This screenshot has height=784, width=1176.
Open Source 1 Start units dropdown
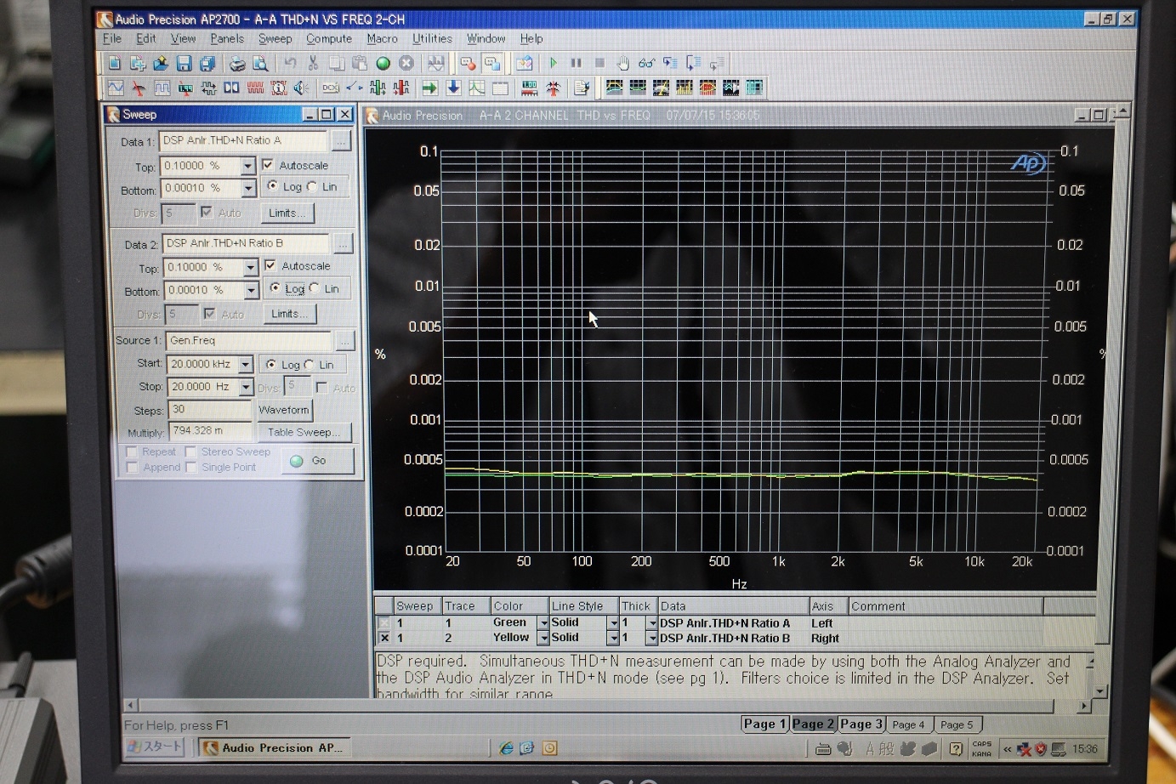pyautogui.click(x=246, y=364)
